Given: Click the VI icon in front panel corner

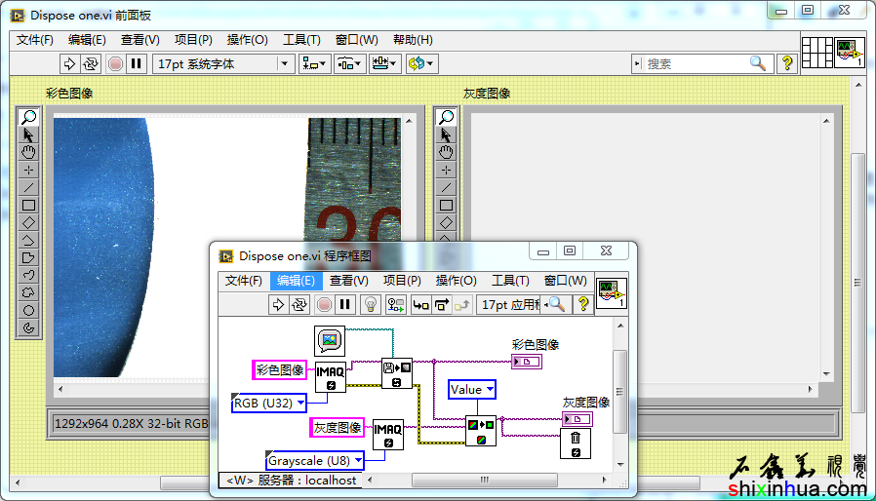Looking at the screenshot, I should [x=850, y=53].
